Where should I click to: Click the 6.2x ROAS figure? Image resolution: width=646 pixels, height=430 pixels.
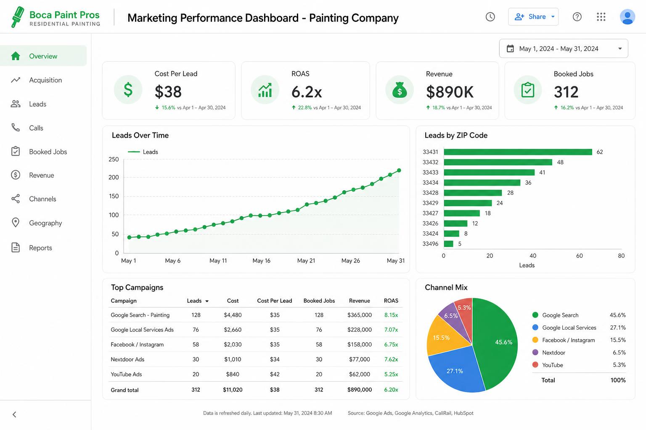point(307,92)
